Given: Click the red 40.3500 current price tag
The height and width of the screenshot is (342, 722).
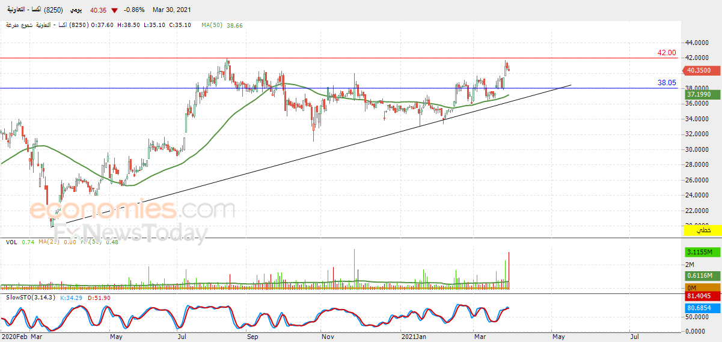Looking at the screenshot, I should (x=702, y=71).
